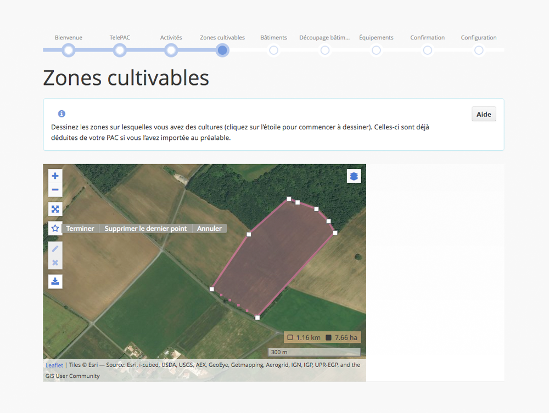Open the Aide help button
The height and width of the screenshot is (413, 549).
[x=484, y=114]
